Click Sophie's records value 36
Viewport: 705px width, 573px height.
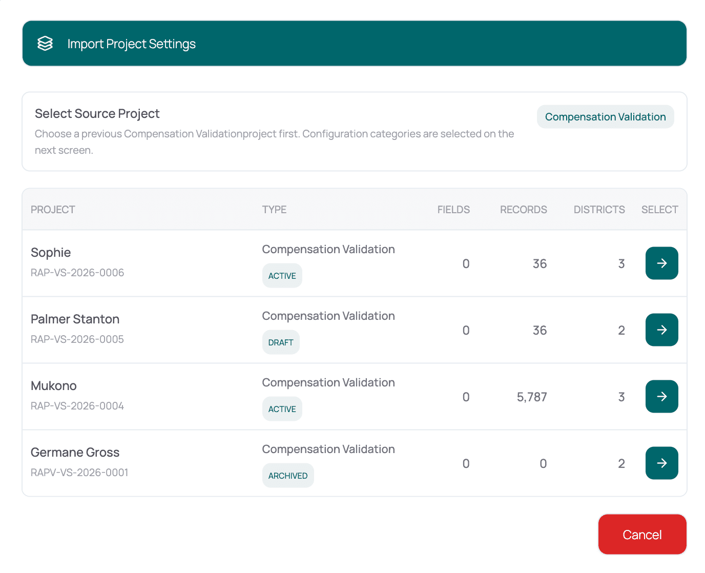540,264
